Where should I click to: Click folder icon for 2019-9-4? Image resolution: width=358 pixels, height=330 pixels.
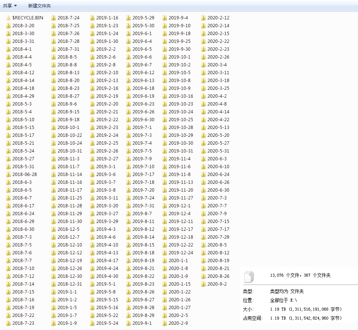(x=165, y=18)
